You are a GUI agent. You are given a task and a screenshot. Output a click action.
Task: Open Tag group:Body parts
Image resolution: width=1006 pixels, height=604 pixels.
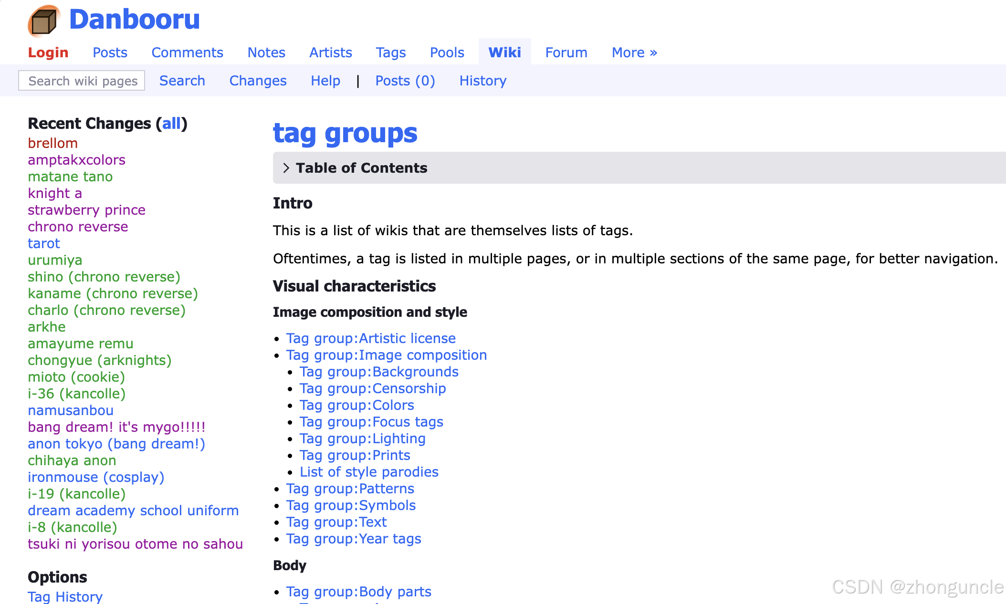(358, 591)
